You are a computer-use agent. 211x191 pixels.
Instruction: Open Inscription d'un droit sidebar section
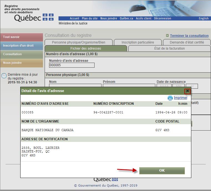(22, 46)
